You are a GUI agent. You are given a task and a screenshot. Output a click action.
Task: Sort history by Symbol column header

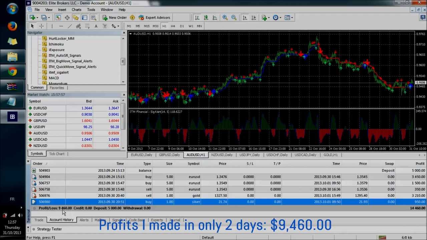193,164
